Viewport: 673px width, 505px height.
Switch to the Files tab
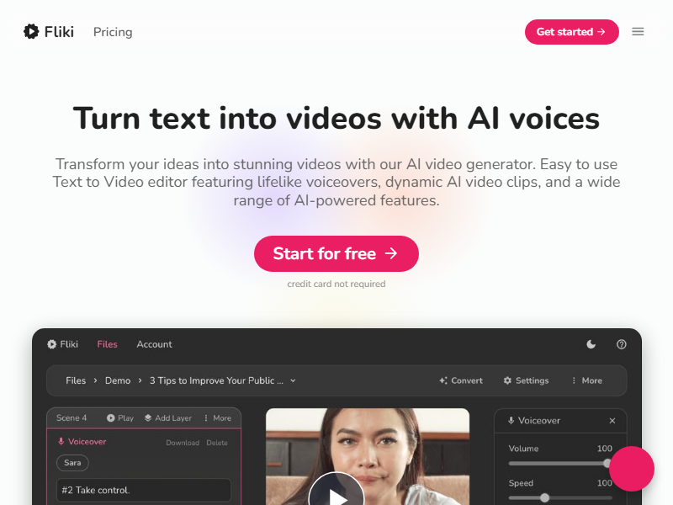pyautogui.click(x=108, y=344)
